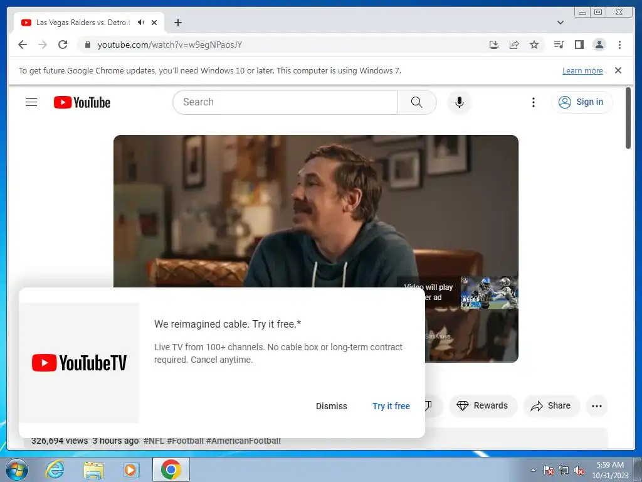Viewport: 642px width, 482px height.
Task: Reload the page
Action: [x=63, y=45]
